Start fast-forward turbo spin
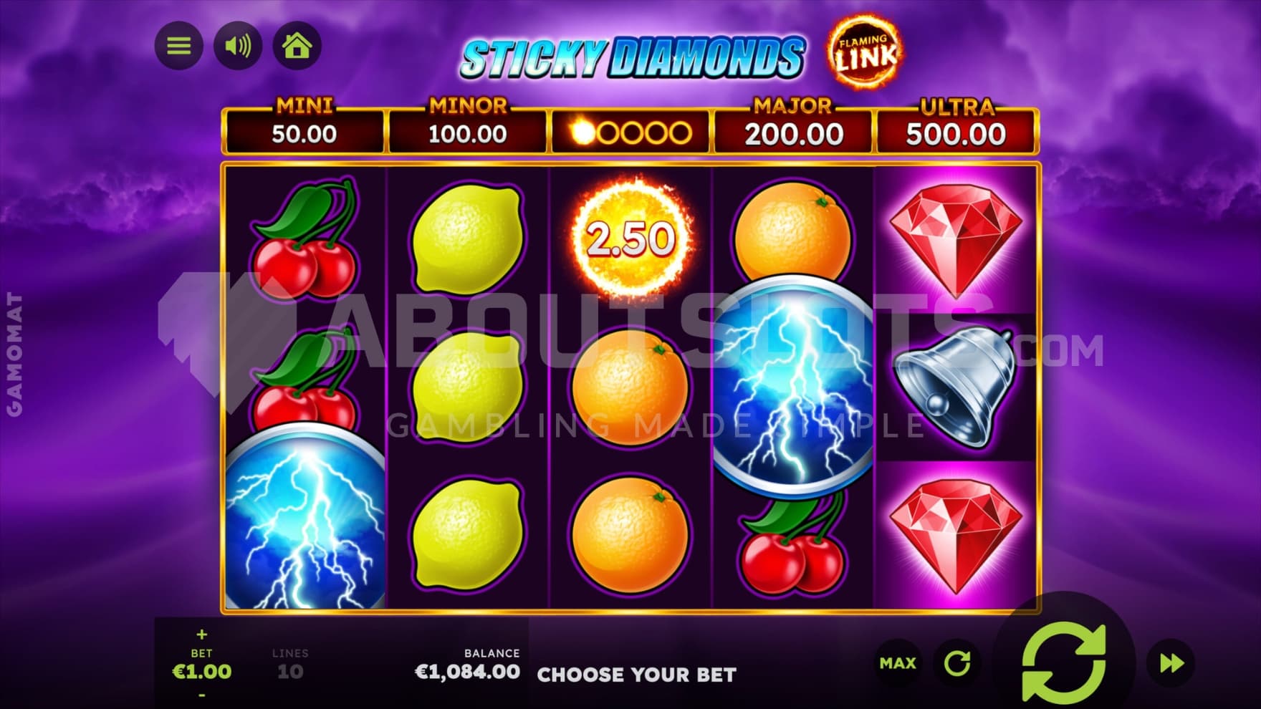 point(1171,664)
